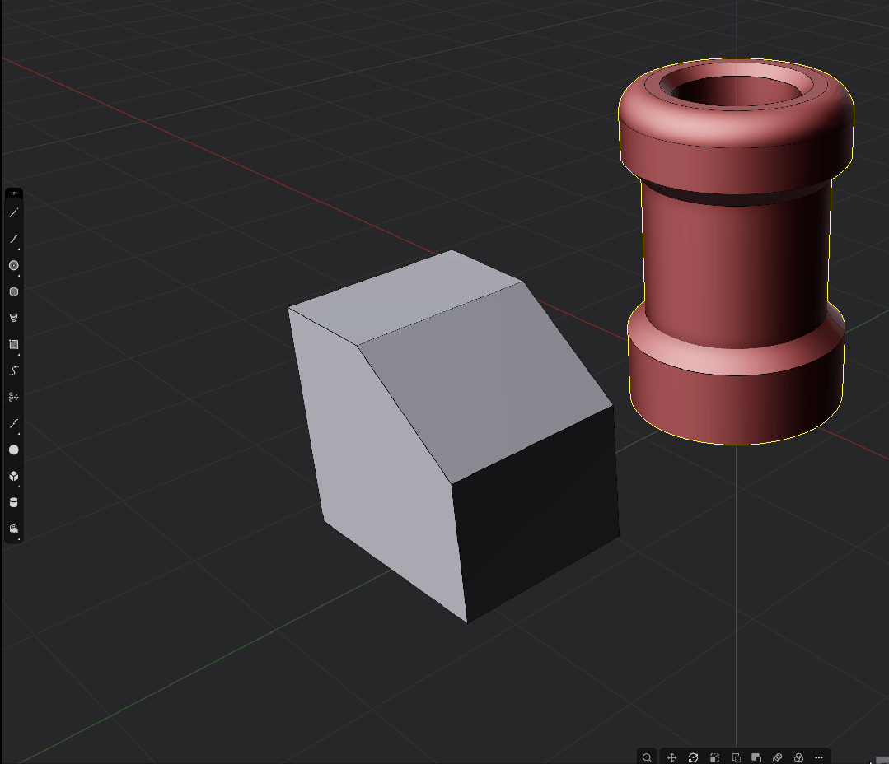Activate the three-circles union command
The height and width of the screenshot is (764, 889).
coord(798,757)
